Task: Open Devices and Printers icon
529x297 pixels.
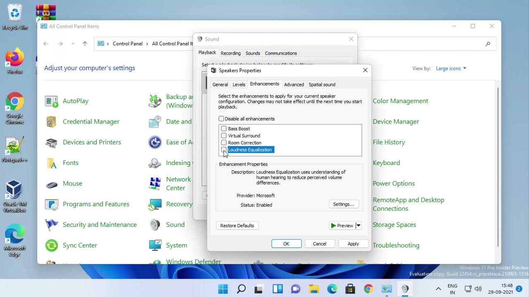Action: pos(52,142)
